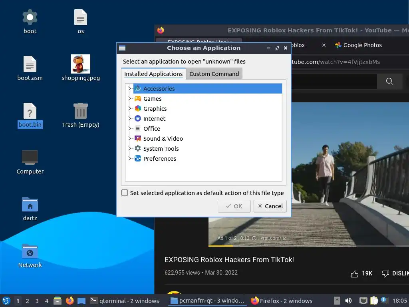Select the Office category icon
This screenshot has width=409, height=307.
(138, 128)
